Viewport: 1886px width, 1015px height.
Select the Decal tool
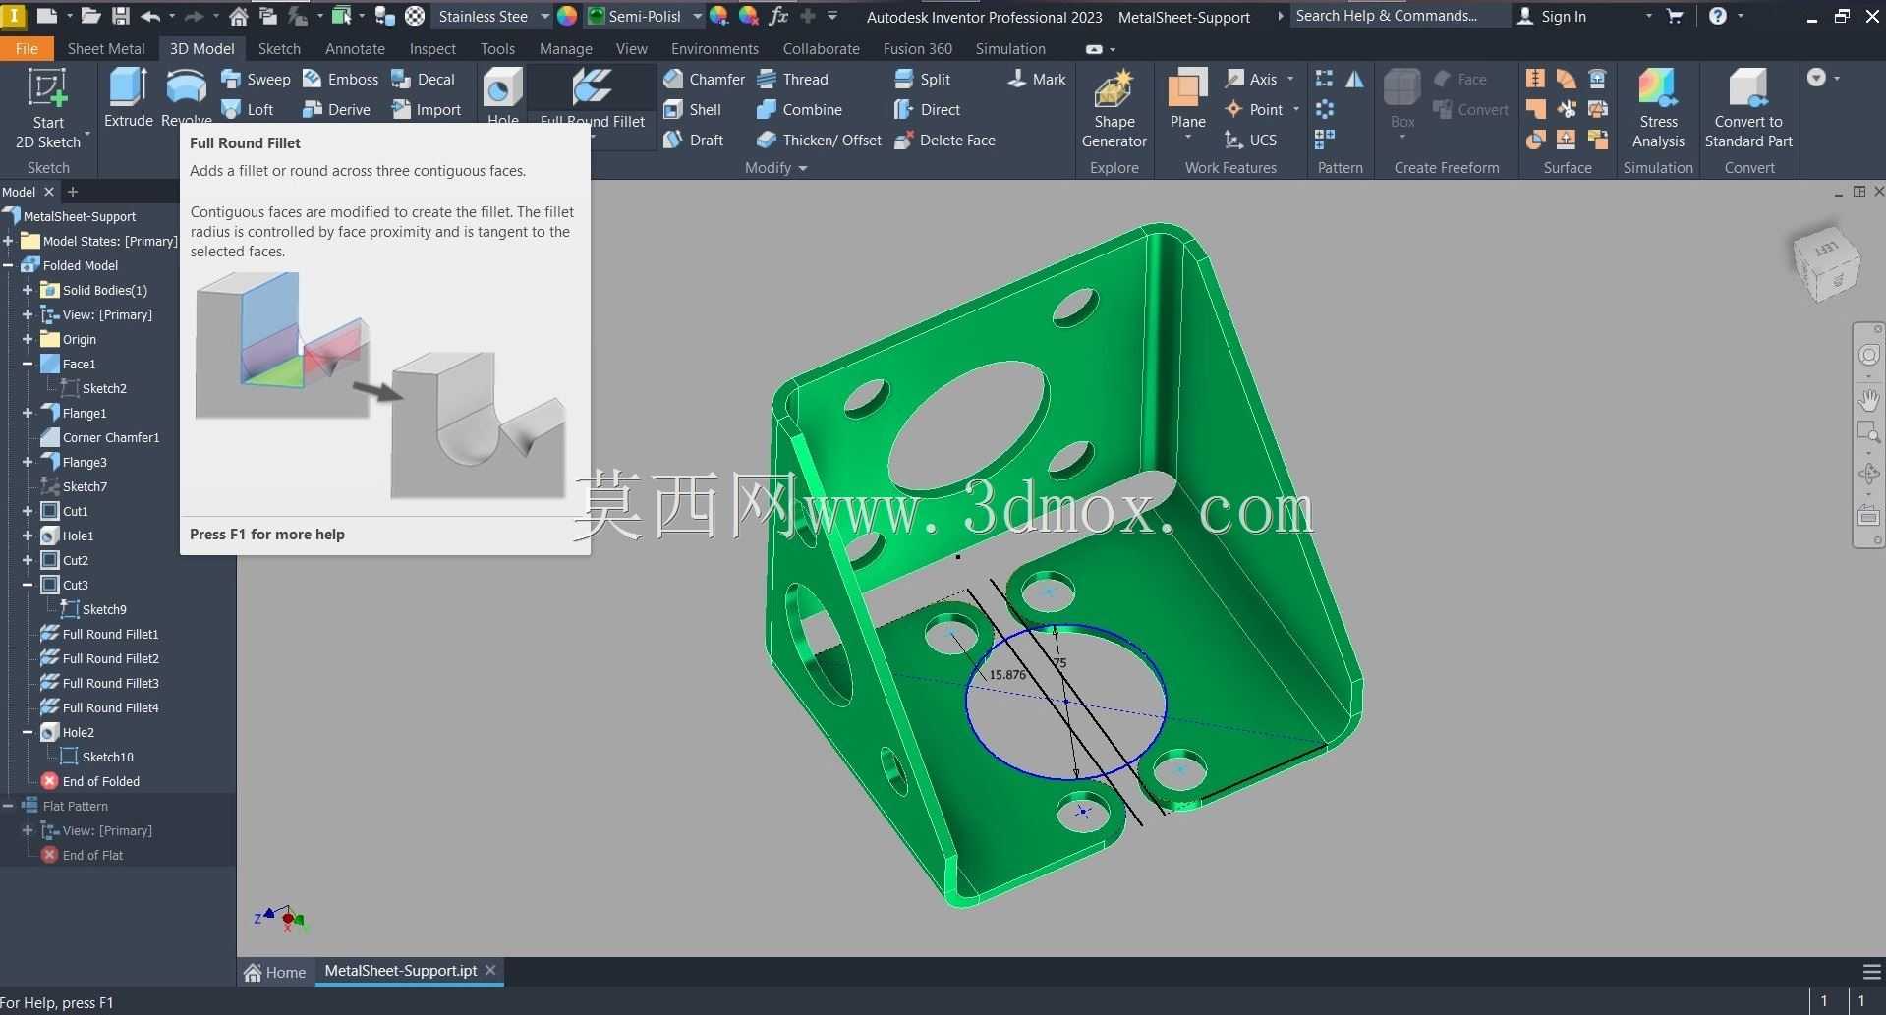coord(423,80)
